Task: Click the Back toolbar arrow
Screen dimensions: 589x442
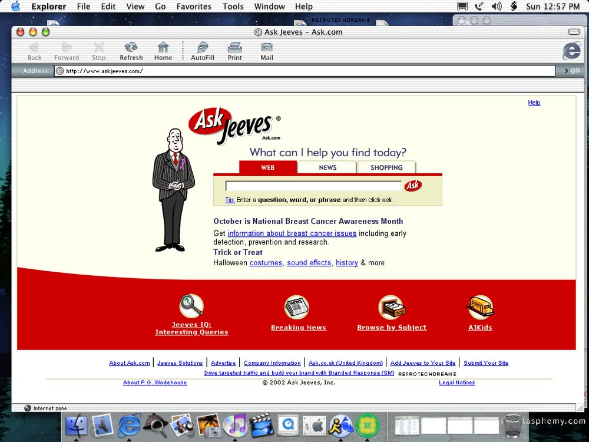Action: tap(34, 47)
